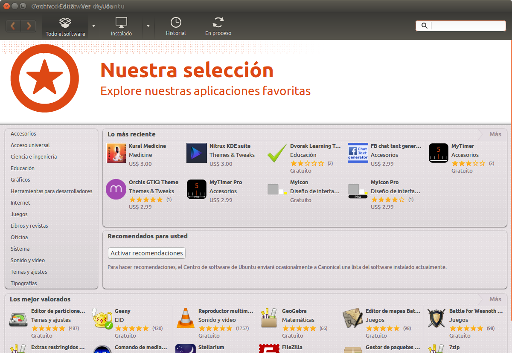Click the MyIcon Pro title text
Image resolution: width=512 pixels, height=353 pixels.
coord(385,182)
